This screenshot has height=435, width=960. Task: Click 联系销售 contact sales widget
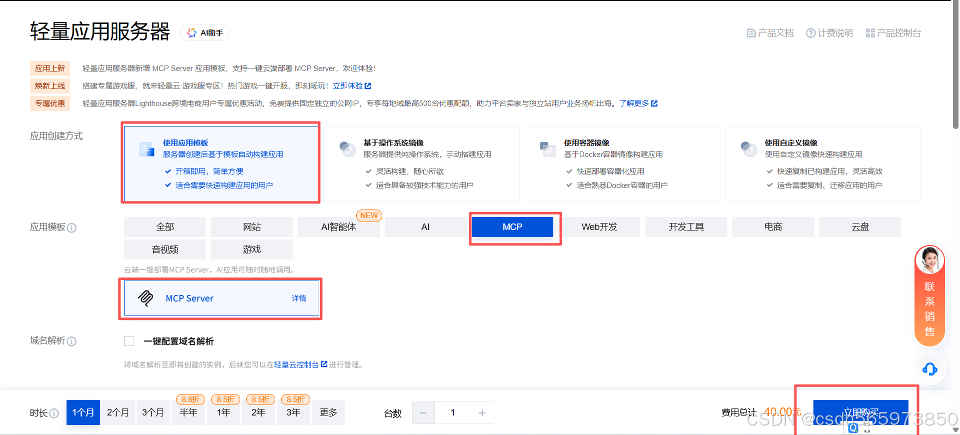point(929,296)
